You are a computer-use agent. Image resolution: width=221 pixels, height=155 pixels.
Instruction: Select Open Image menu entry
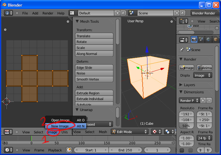(x=60, y=120)
